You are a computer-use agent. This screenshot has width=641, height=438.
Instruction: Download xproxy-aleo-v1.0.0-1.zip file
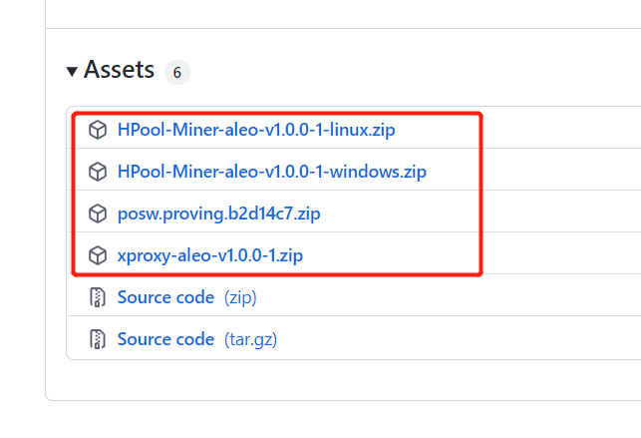pos(209,255)
